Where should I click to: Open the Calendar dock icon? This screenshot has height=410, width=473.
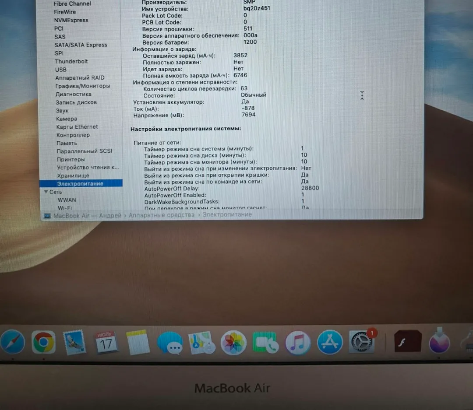[x=106, y=342]
